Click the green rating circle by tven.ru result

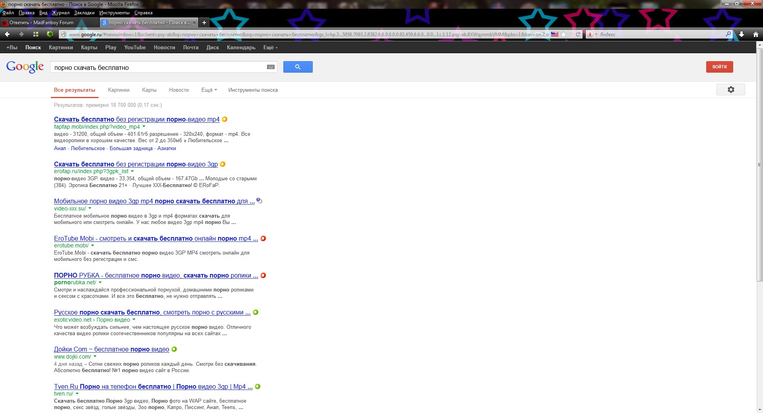pos(258,386)
